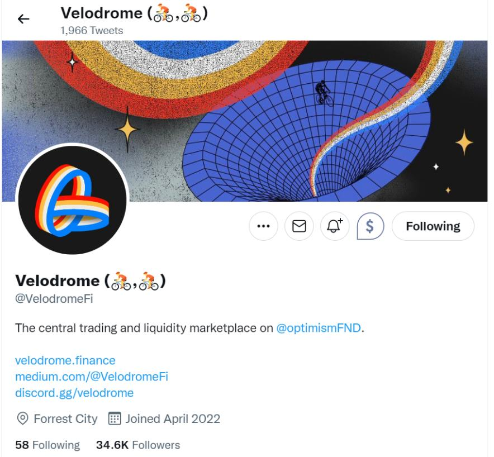
Task: Go back using the left arrow
Action: (x=23, y=19)
